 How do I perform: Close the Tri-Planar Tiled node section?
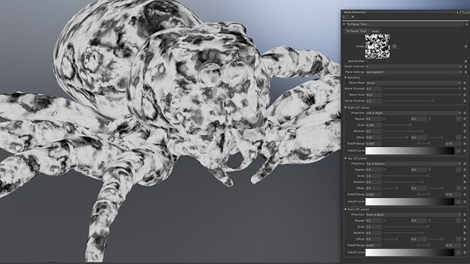tap(466, 24)
